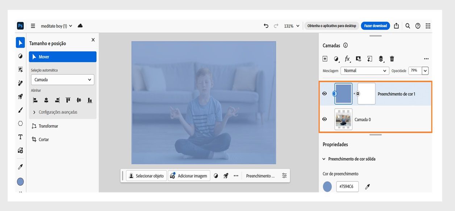Select the Text tool in left toolbar
455x211 pixels.
click(x=20, y=137)
